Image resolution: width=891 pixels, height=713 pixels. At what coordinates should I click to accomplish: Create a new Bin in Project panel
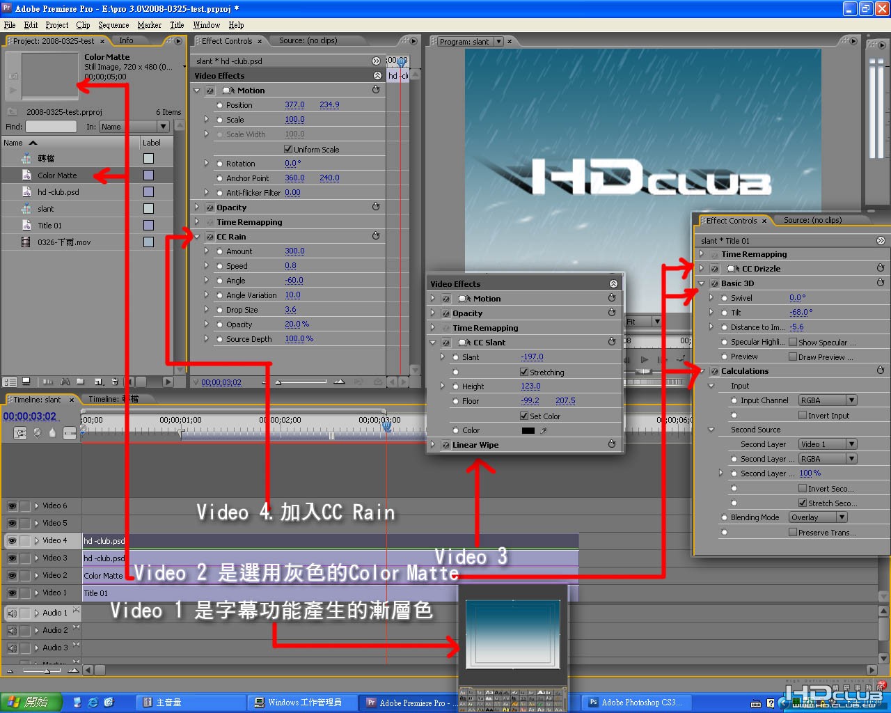click(81, 382)
